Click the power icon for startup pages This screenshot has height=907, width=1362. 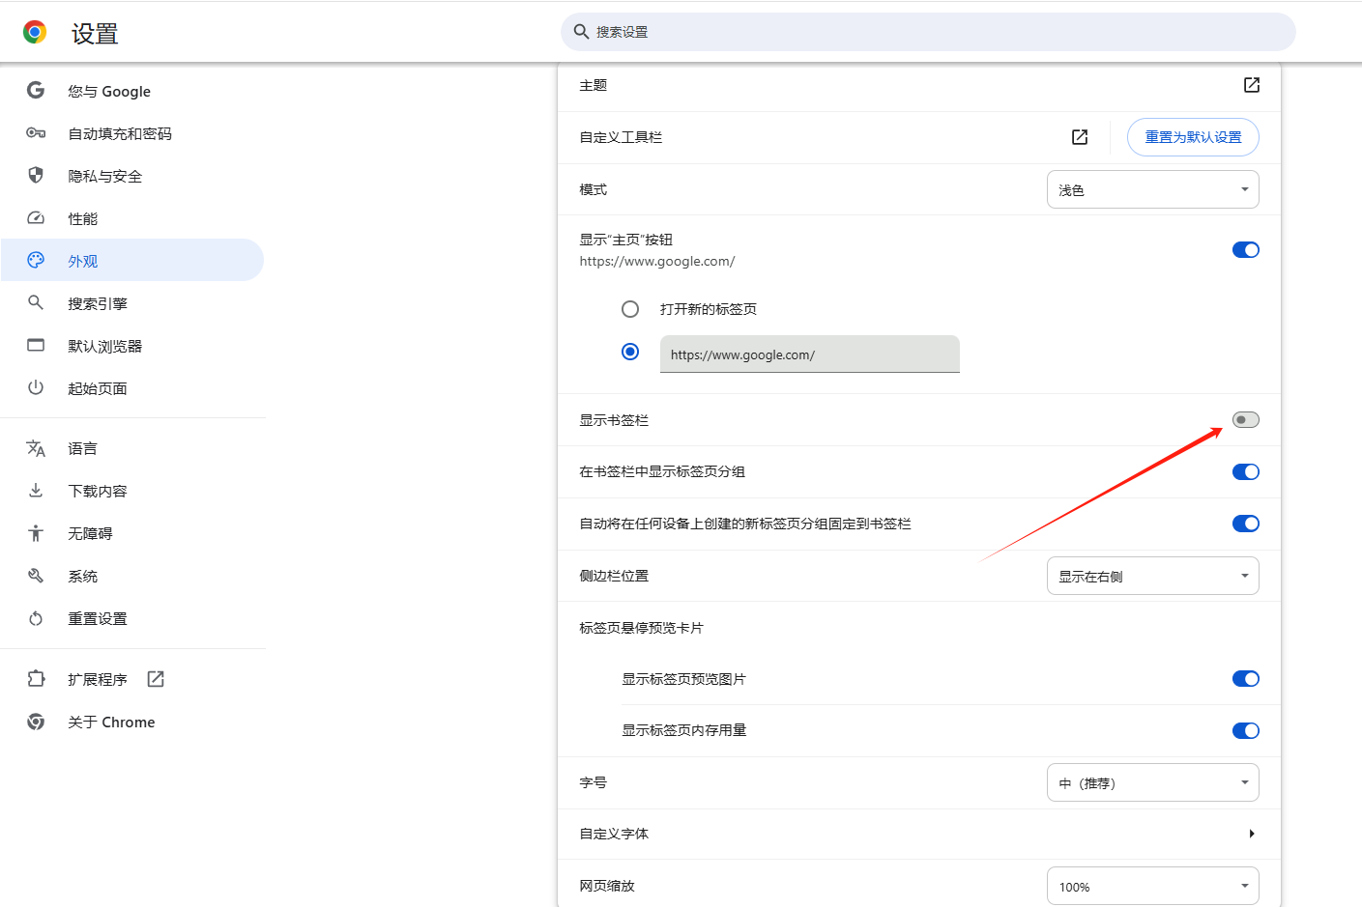tap(36, 388)
